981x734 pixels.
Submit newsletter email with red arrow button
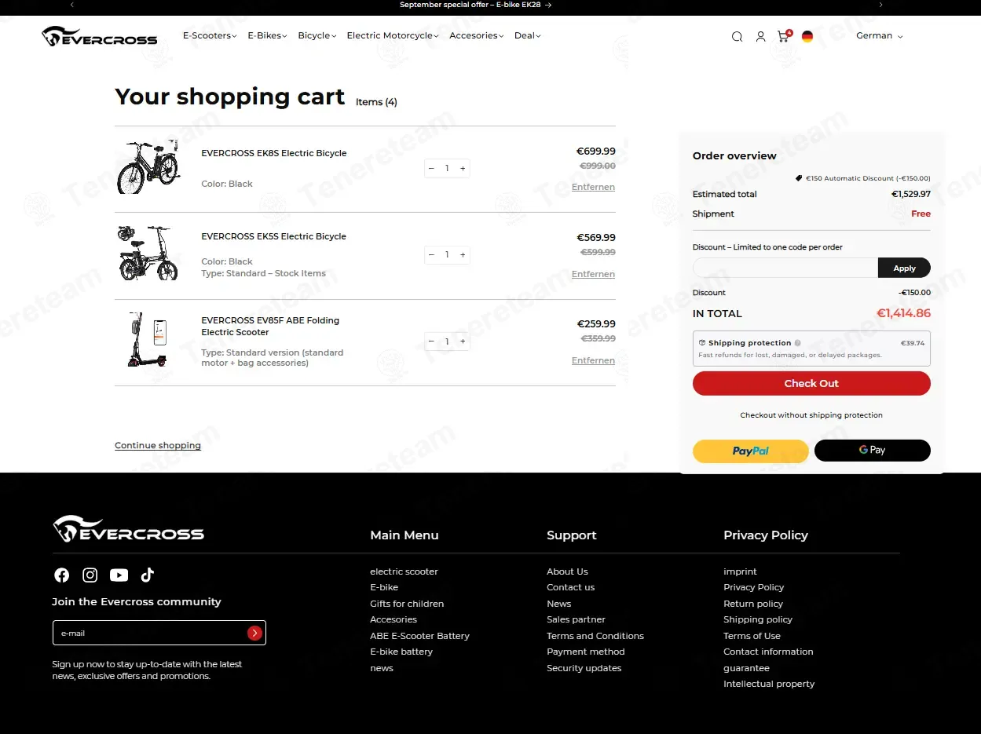click(x=254, y=633)
